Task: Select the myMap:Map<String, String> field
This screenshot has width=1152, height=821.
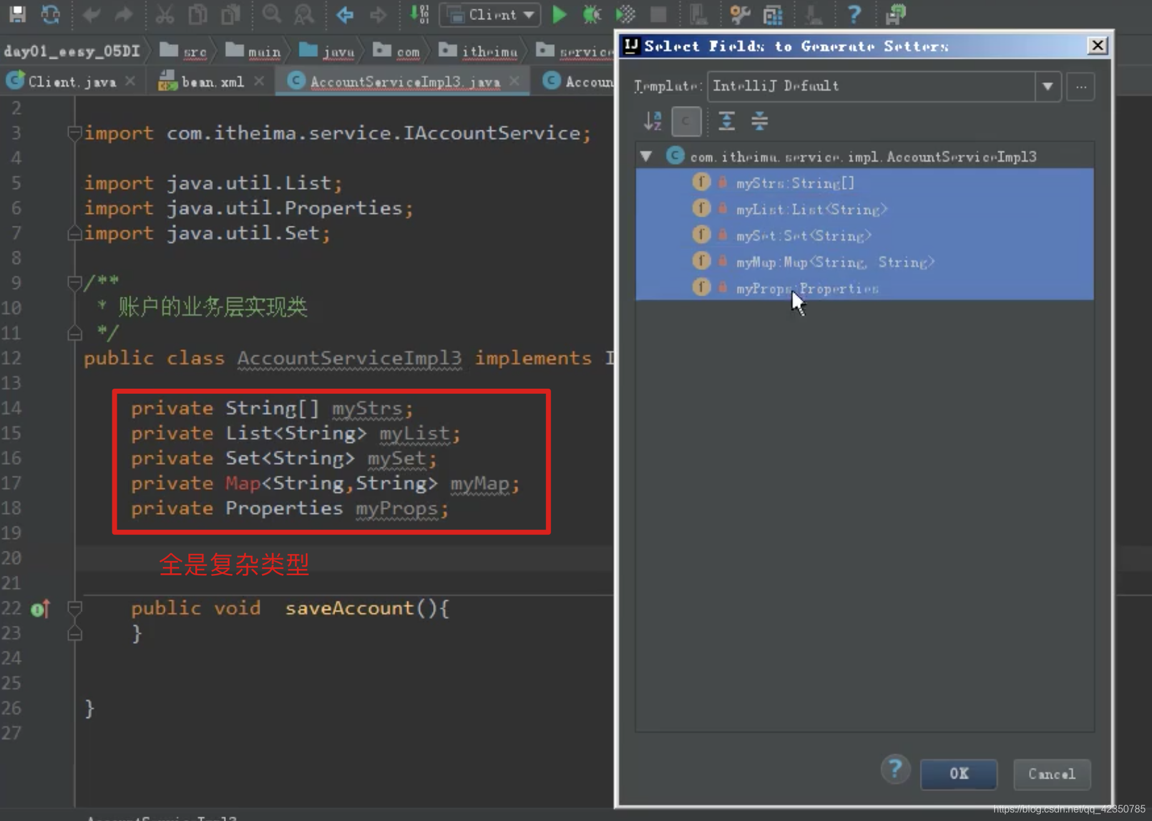Action: click(x=864, y=262)
